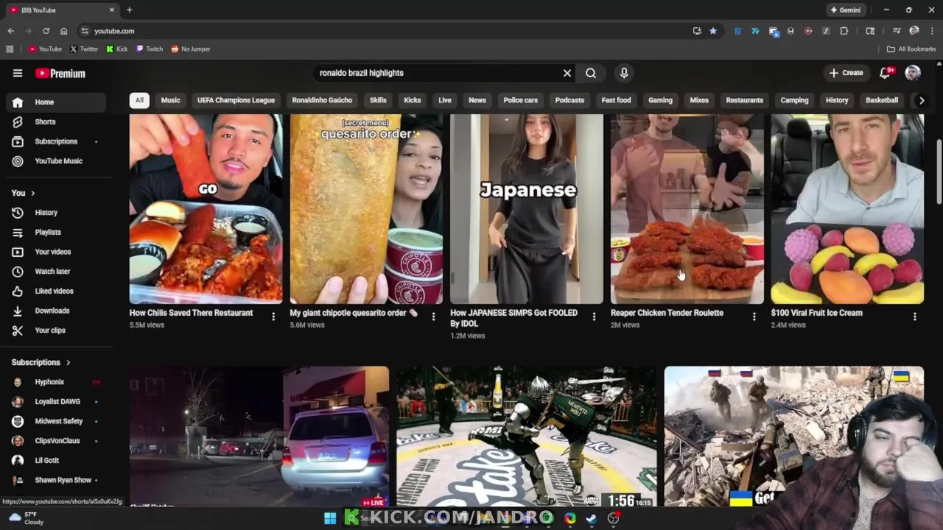Open Loyalist DAWG subscription

[56, 402]
